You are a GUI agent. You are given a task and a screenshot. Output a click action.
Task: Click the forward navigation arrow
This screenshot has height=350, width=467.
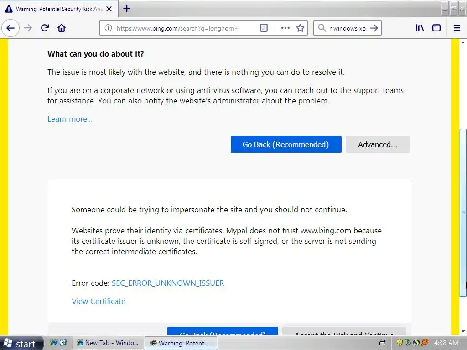tap(28, 28)
